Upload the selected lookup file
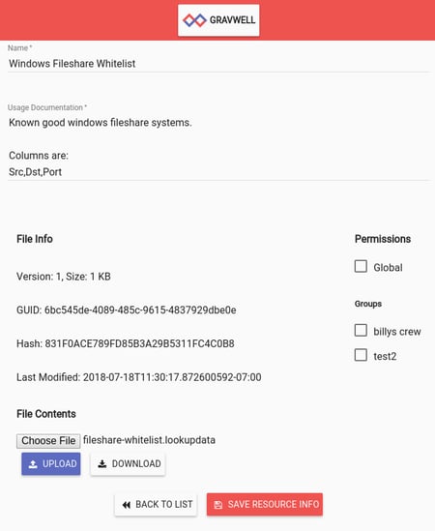Viewport: 435px width, 531px height. click(51, 463)
